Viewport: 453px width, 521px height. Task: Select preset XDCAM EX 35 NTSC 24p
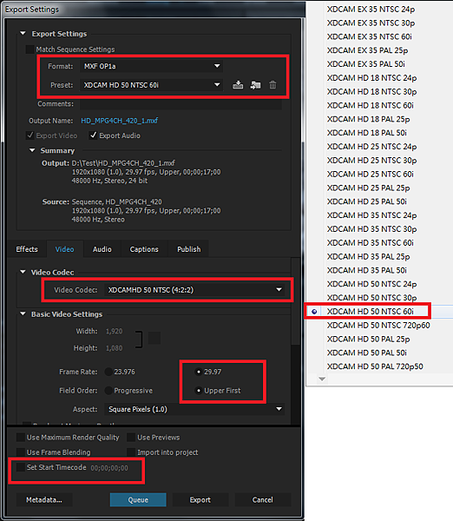(x=371, y=10)
